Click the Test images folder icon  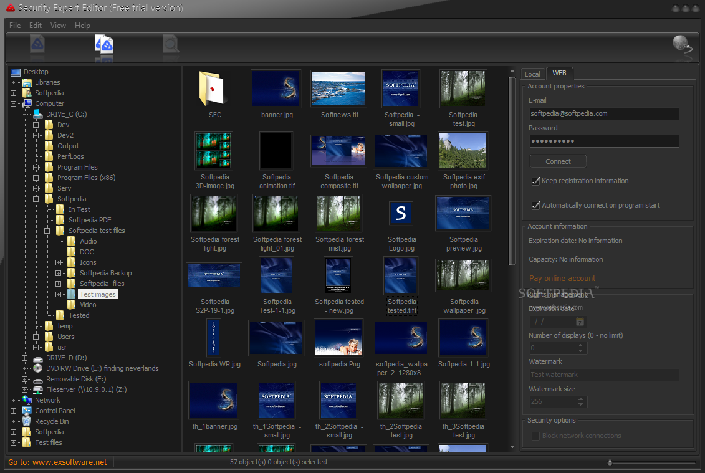click(x=72, y=295)
